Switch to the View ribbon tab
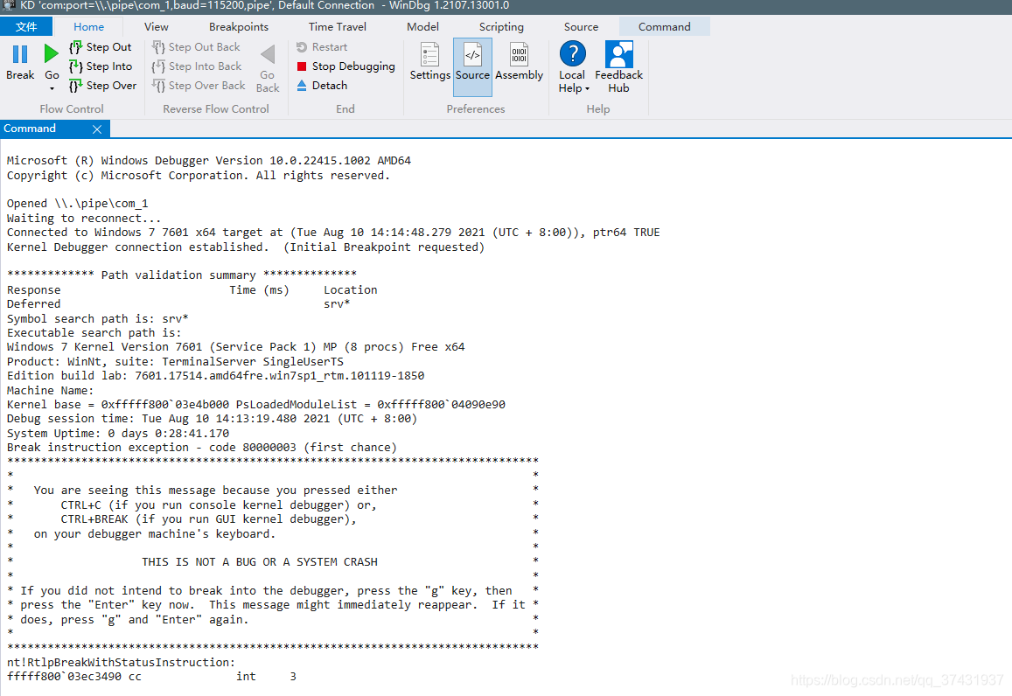This screenshot has width=1012, height=696. (157, 26)
